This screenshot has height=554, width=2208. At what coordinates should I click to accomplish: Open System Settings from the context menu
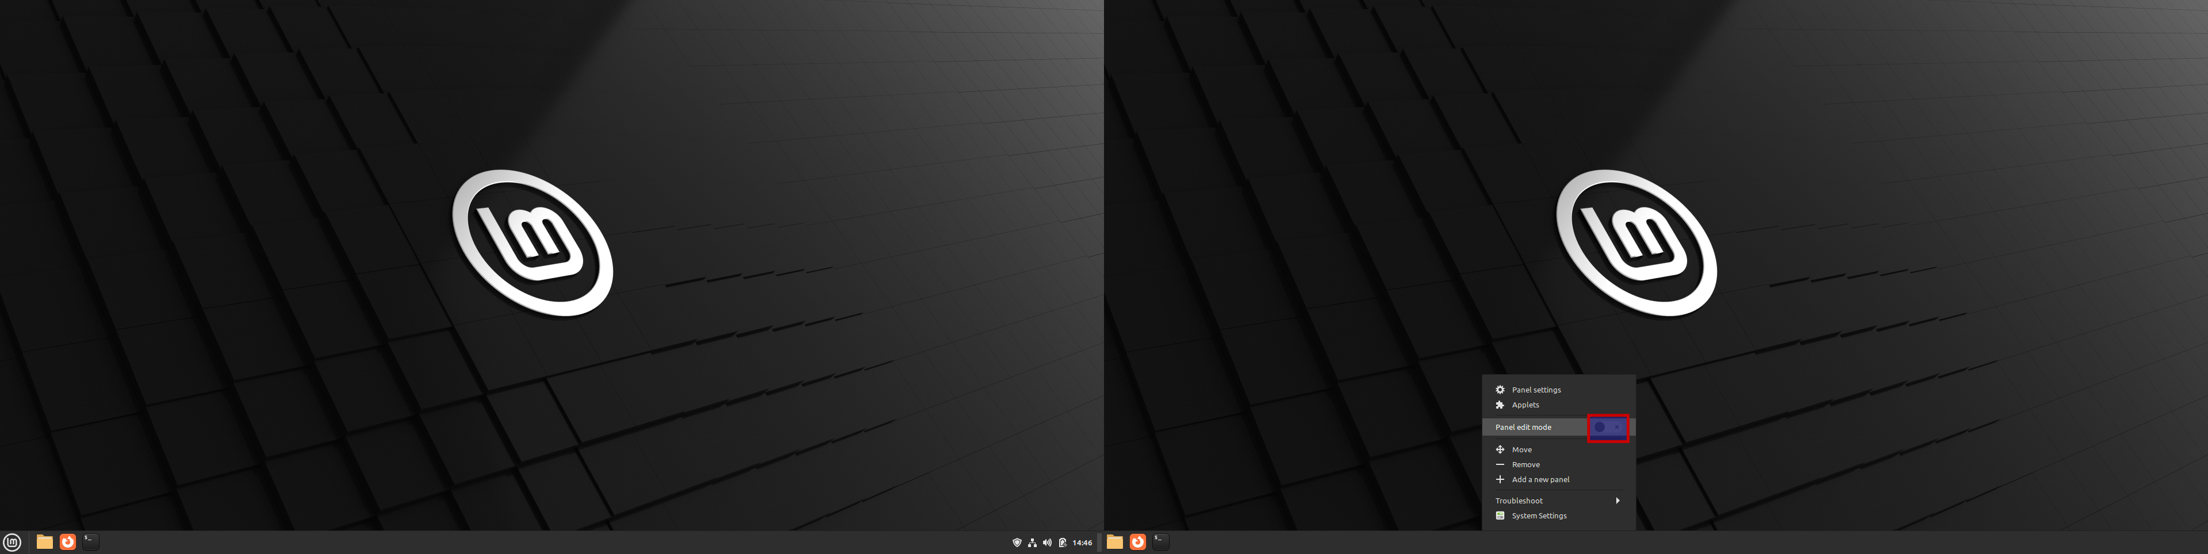1558,516
